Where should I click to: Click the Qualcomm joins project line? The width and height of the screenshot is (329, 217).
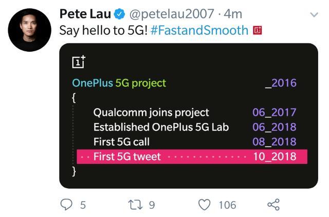click(x=151, y=112)
